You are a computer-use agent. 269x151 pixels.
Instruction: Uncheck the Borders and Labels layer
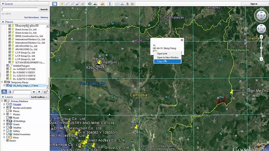tap(8, 108)
